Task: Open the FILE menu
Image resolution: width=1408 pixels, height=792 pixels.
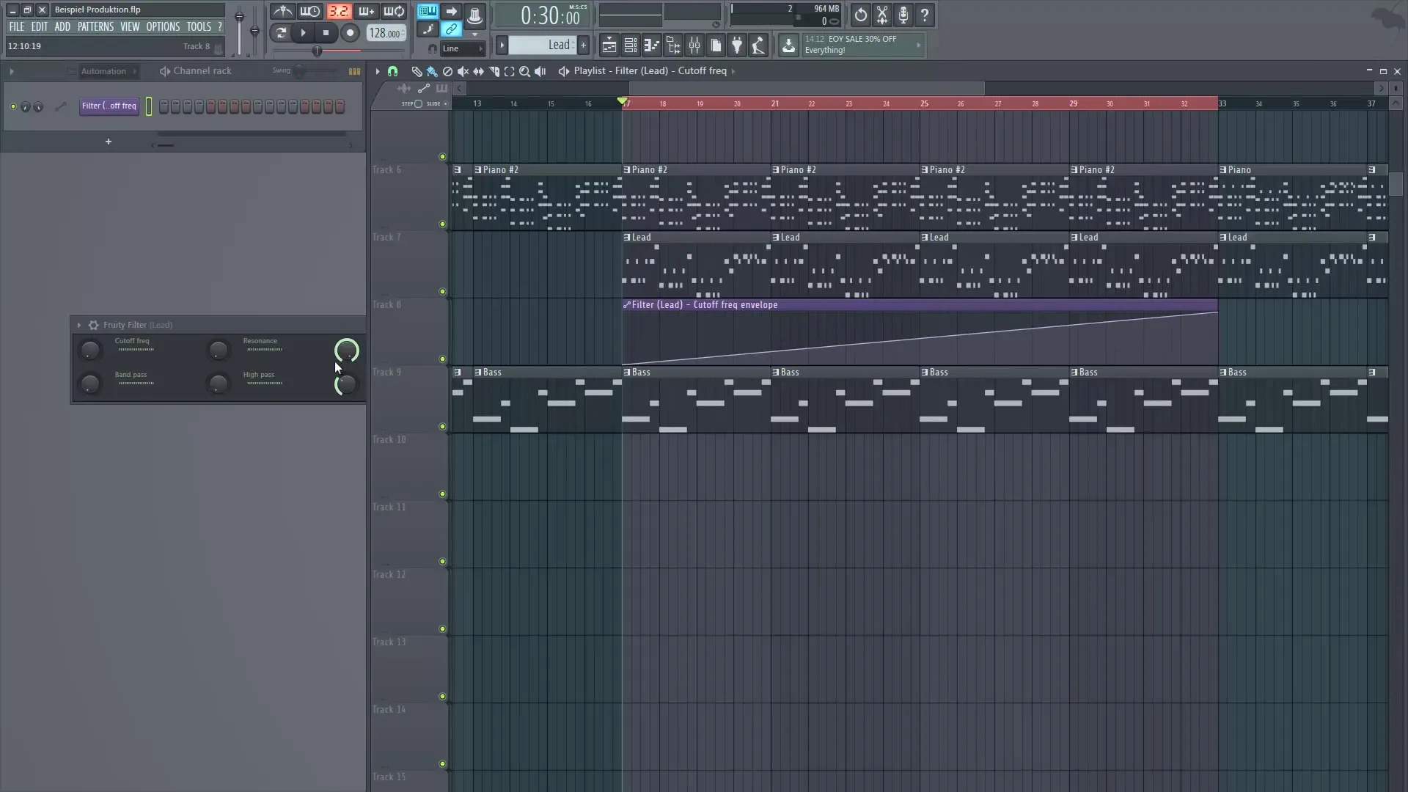Action: pyautogui.click(x=16, y=26)
